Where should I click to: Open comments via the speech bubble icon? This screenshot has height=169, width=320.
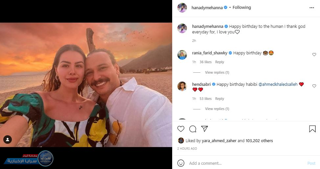193,129
